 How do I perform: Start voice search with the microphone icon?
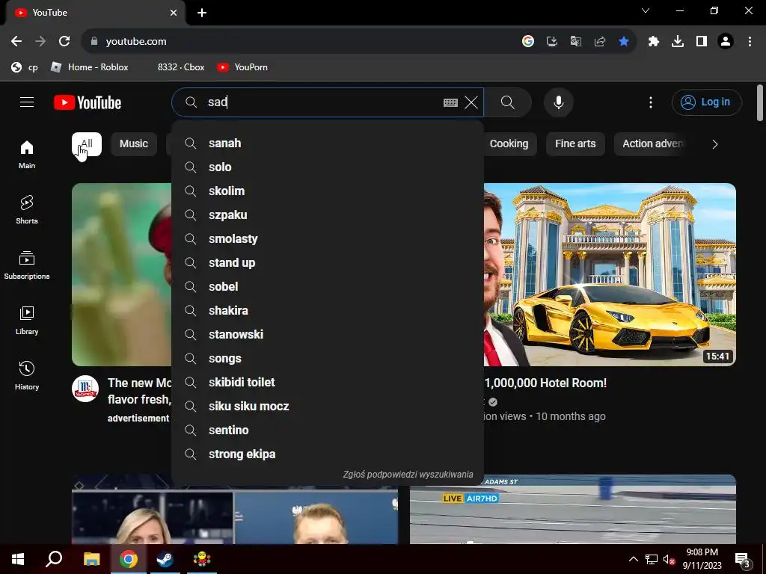point(558,102)
